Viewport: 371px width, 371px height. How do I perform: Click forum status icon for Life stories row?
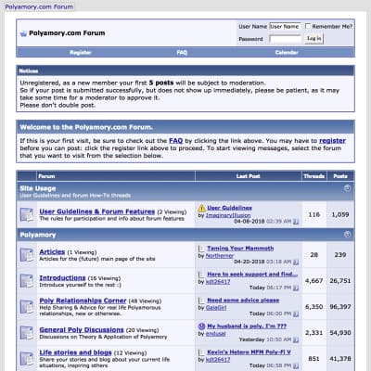tap(27, 359)
